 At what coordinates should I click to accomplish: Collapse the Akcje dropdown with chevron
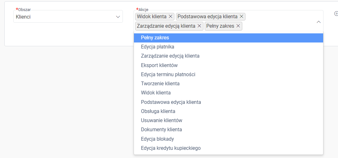click(x=318, y=22)
